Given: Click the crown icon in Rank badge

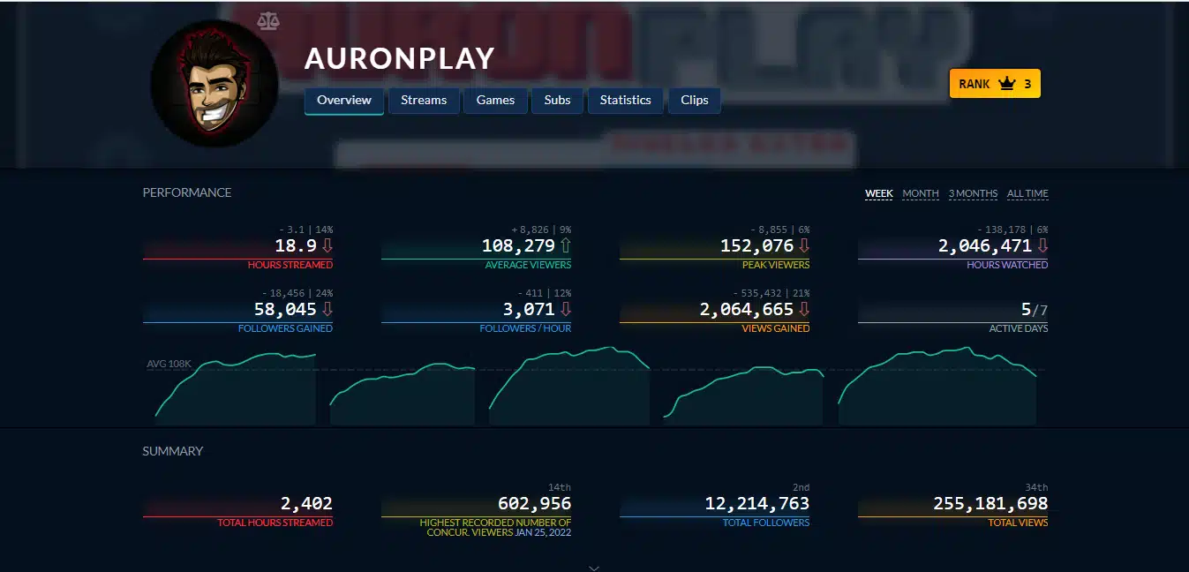Looking at the screenshot, I should click(x=1007, y=84).
